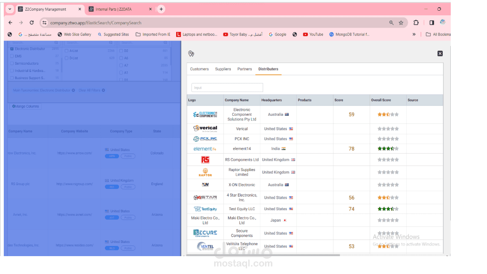
Task: Click Manage Columns button
Action: pos(26,106)
